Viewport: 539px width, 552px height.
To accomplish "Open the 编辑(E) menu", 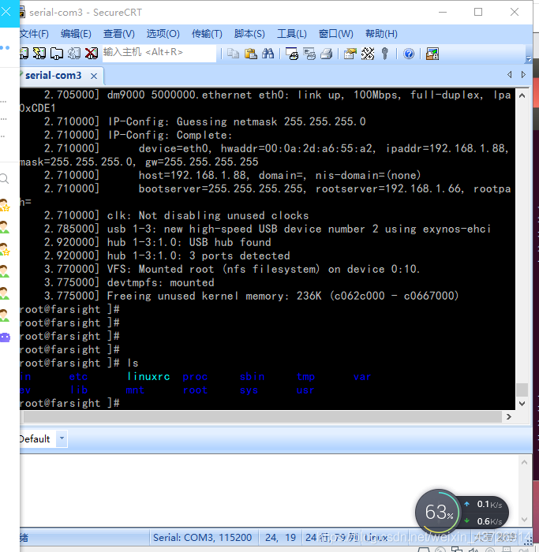I will (76, 34).
